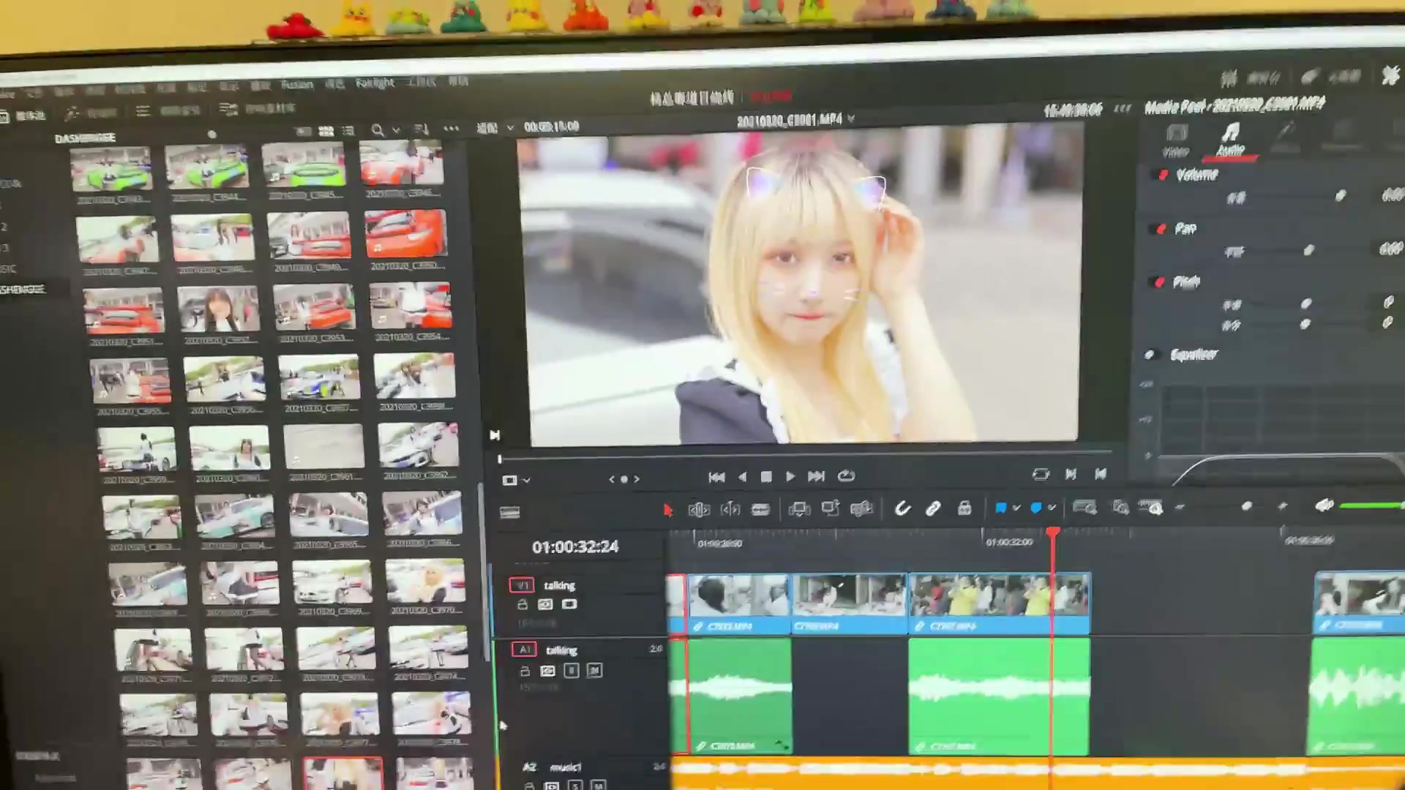Disable the V1 video track
1405x790 pixels.
tap(569, 604)
